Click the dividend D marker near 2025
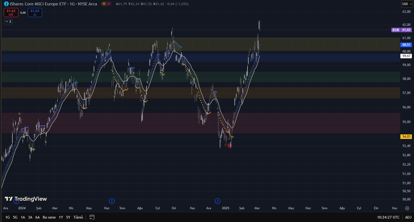The image size is (414, 222). (x=218, y=201)
